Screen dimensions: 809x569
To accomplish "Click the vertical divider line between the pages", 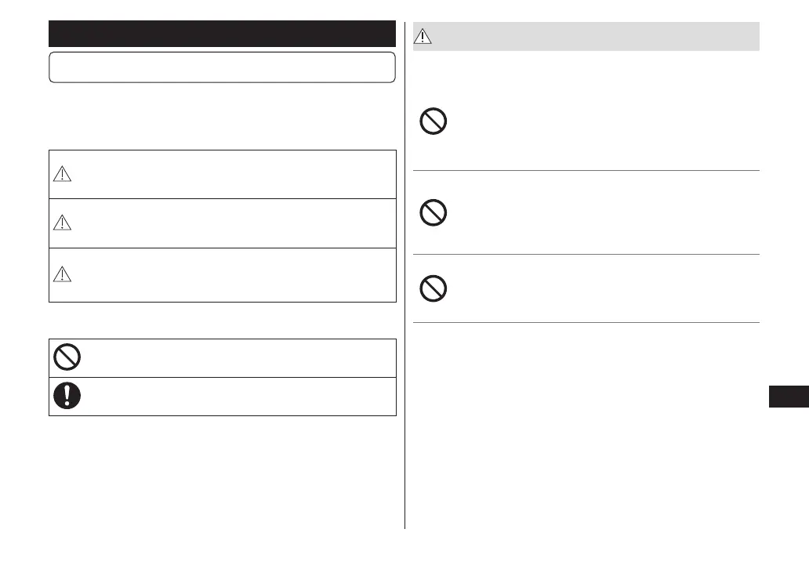I will click(x=405, y=282).
